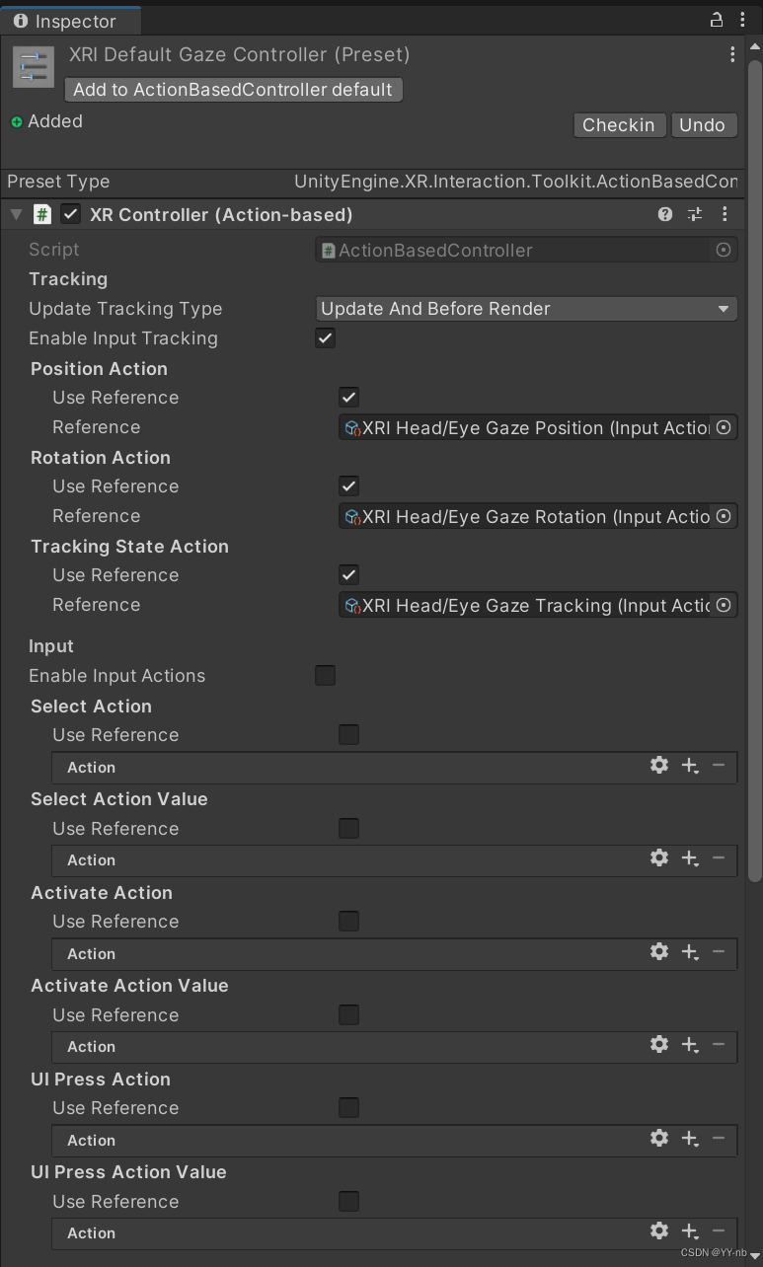Open Update Tracking Type dropdown
Viewport: 763px width, 1267px height.
click(526, 309)
